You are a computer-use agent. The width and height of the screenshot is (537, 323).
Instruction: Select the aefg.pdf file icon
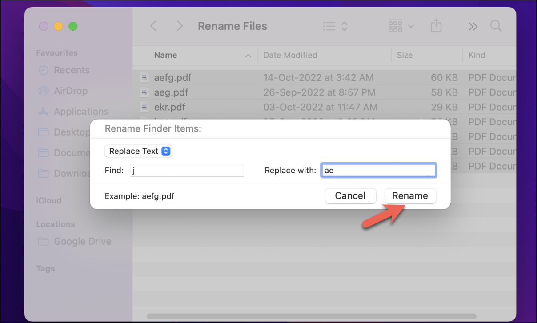coord(144,78)
